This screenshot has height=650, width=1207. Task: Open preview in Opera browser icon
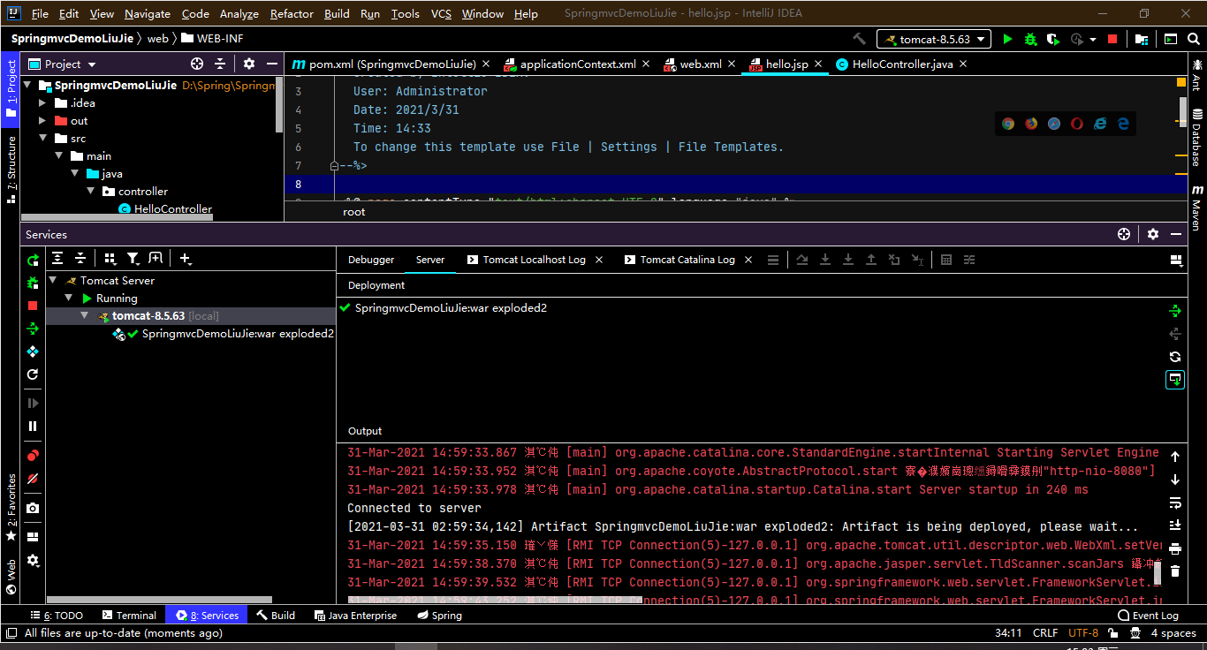tap(1077, 124)
